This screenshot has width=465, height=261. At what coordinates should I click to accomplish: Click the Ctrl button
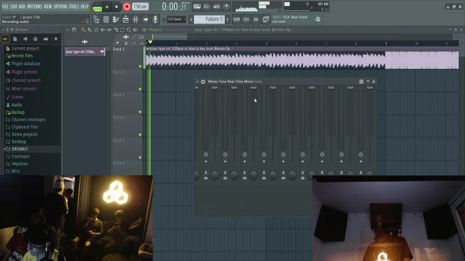click(246, 19)
